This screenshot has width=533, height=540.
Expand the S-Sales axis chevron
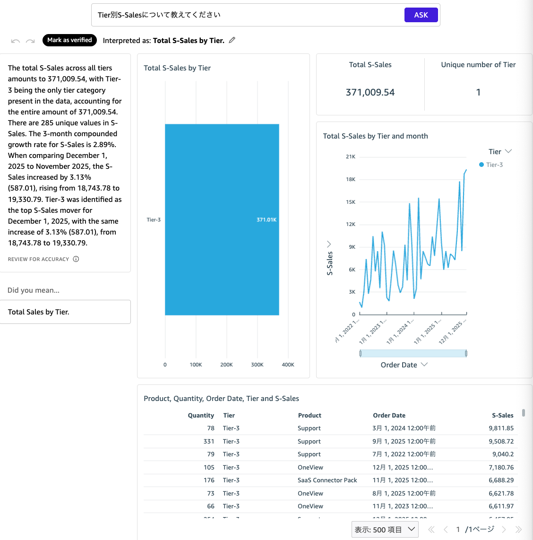(328, 244)
